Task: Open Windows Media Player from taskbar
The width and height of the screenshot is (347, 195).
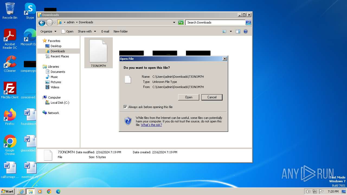Action: click(x=40, y=191)
